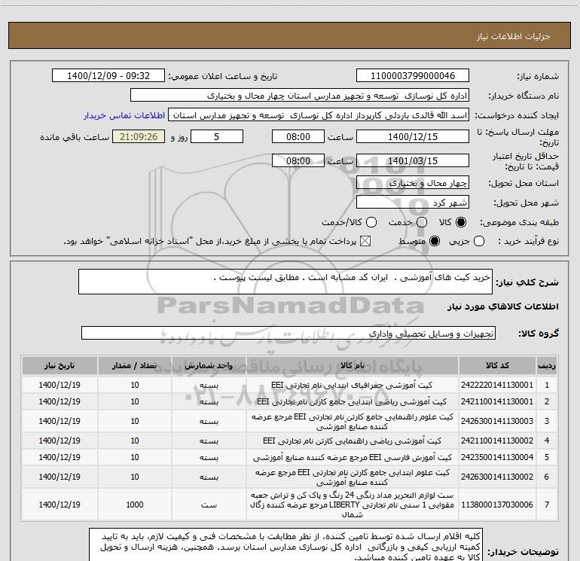Screen dimensions: 580x561
Task: Toggle the Islamic treasury payment checkbox
Action: (365, 241)
